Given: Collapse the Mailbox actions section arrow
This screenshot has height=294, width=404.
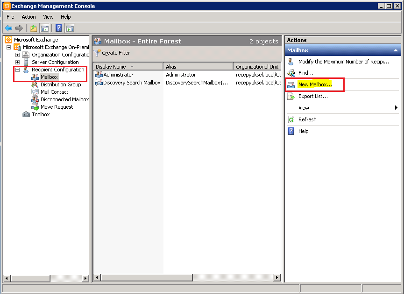Looking at the screenshot, I should click(396, 50).
